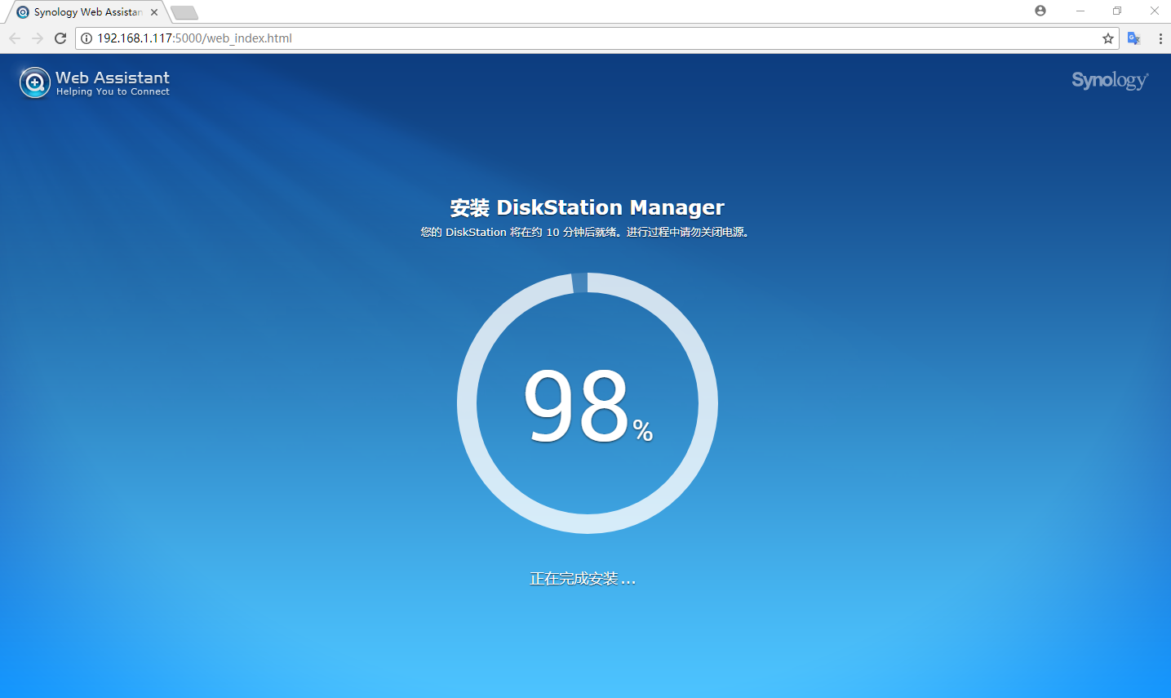Open the Google Translate extension icon
This screenshot has width=1171, height=698.
[x=1134, y=38]
